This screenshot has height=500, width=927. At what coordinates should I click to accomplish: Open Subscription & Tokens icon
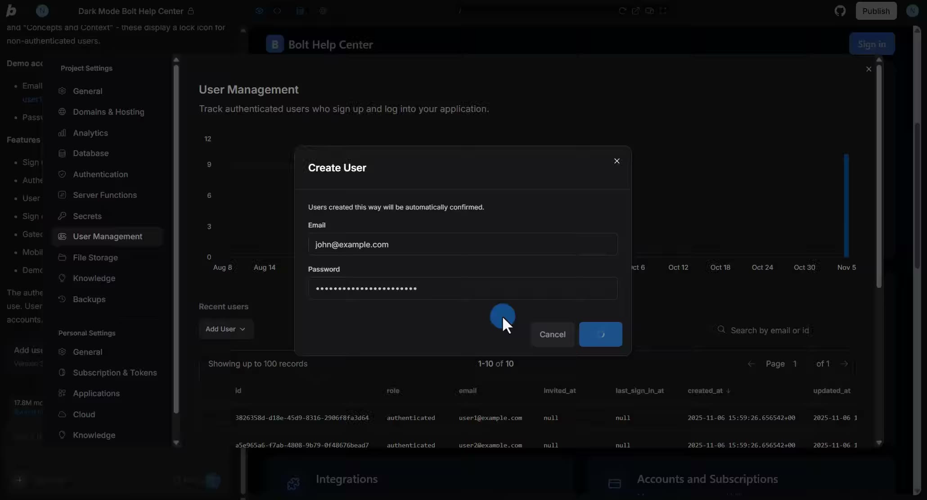62,372
